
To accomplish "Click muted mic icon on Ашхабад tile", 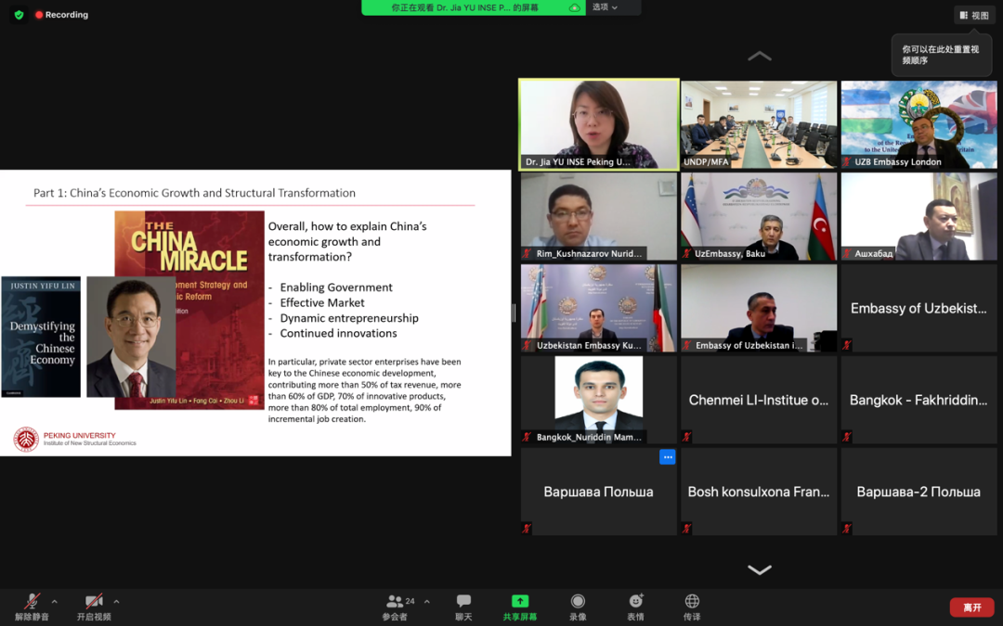I will pos(848,253).
